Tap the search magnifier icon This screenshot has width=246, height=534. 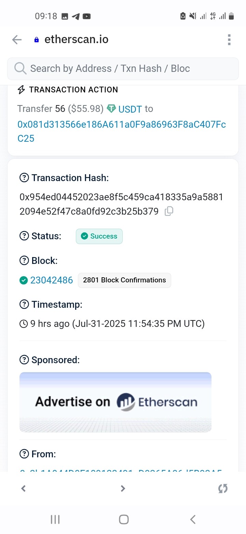20,68
